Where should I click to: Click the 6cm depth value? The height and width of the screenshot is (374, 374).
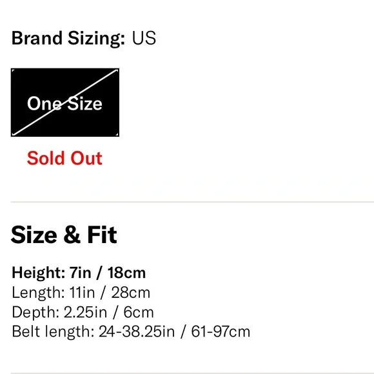pyautogui.click(x=139, y=312)
